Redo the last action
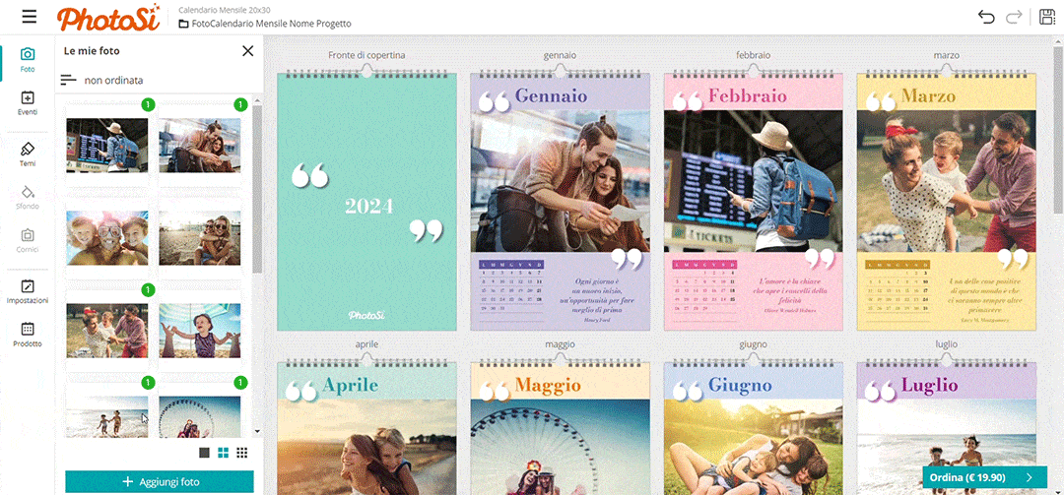Screen dimensions: 1064x495 [x=1014, y=17]
